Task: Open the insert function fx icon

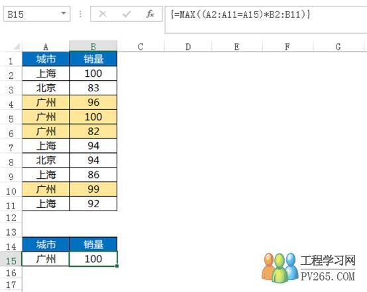Action: coord(150,14)
